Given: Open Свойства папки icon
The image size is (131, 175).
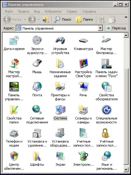Looking at the screenshot, I should pos(14,110).
